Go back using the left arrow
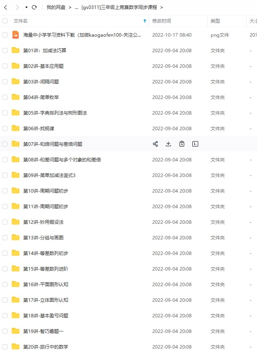257x363 pixels. tap(6, 7)
